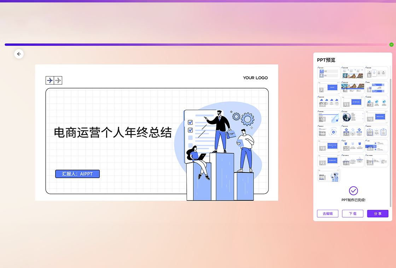
Task: Open slide 16 thumbnail with the circular orbit diagram
Action: tap(328, 132)
